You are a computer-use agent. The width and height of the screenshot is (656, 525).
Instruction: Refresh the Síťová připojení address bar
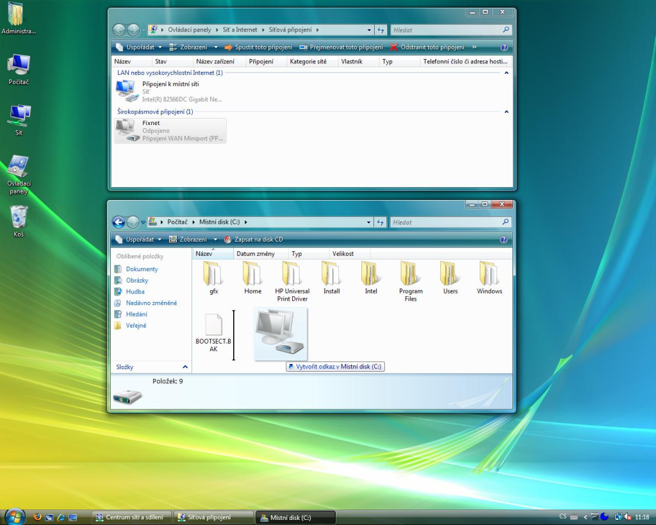[381, 29]
